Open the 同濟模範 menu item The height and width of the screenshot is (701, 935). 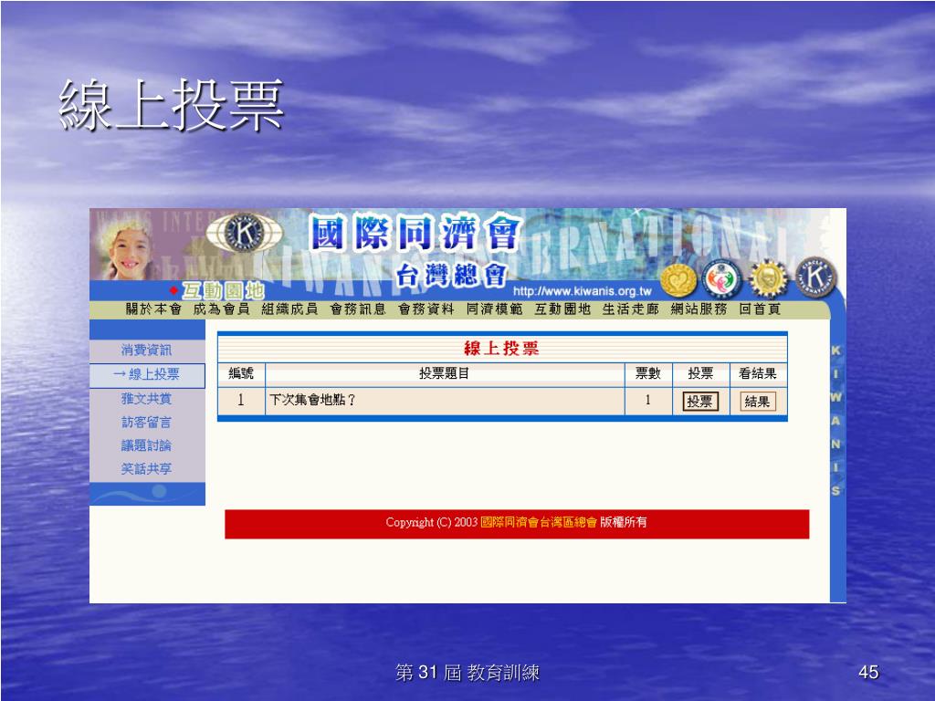click(494, 309)
